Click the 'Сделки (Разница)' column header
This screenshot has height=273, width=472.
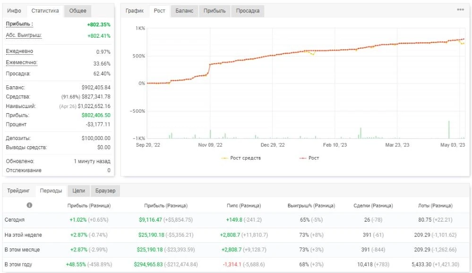373,206
